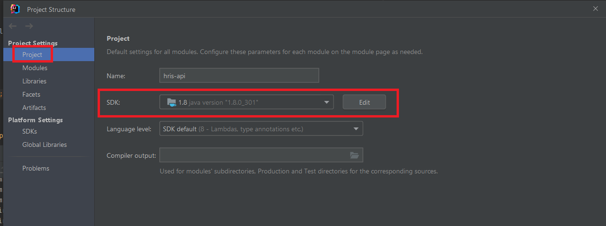Close the Project Structure dialog
This screenshot has width=606, height=226.
(596, 9)
